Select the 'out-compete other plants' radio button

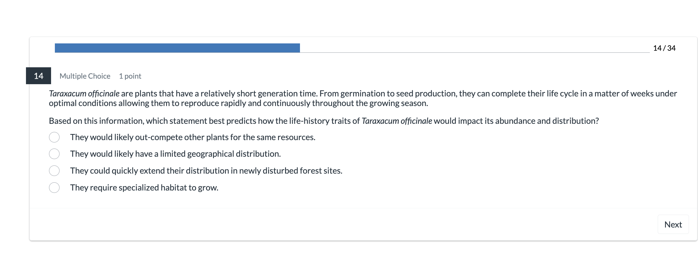(x=54, y=137)
